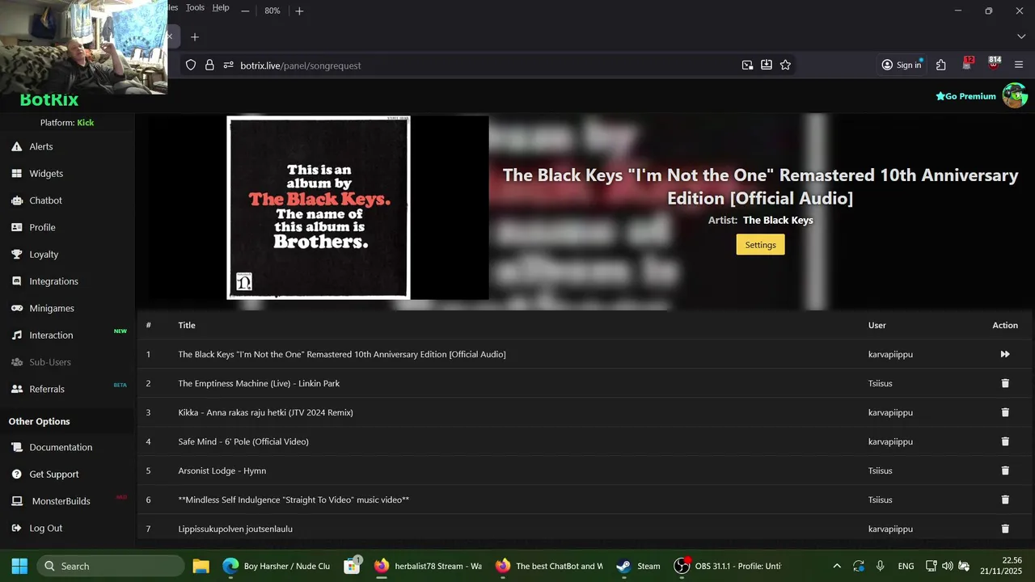This screenshot has height=582, width=1035.
Task: Open the Help menu
Action: point(221,7)
